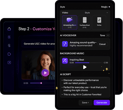Open the Home icon in the sidebar
123x110 pixels.
coord(9,29)
